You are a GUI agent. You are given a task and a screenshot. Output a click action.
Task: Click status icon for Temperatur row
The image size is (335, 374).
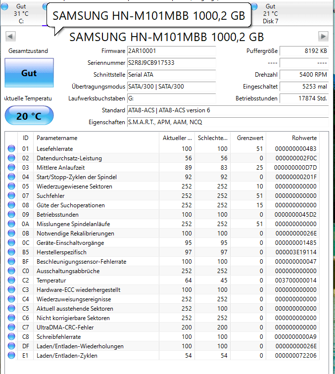[11, 280]
